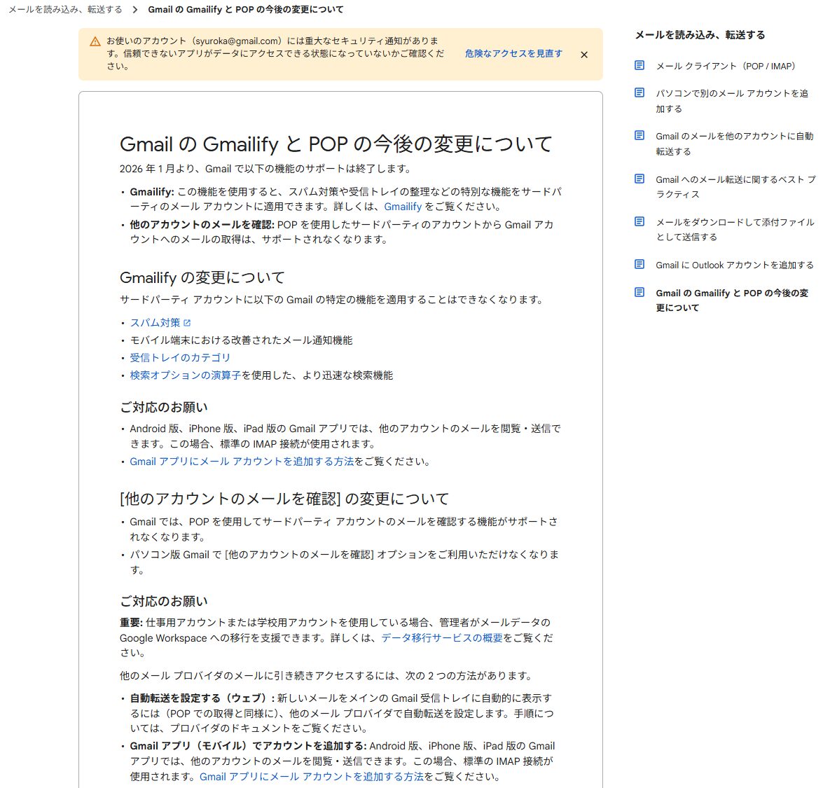Open the Gmailify help link
This screenshot has height=788, width=823.
pos(403,207)
